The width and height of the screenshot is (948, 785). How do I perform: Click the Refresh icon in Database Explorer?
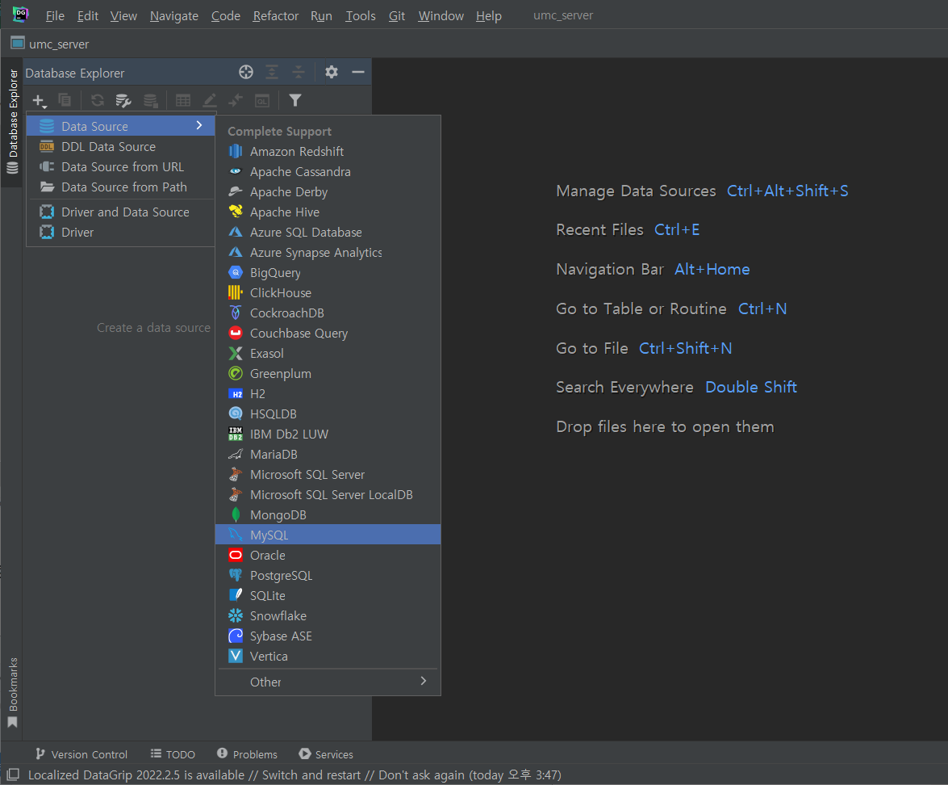coord(98,100)
